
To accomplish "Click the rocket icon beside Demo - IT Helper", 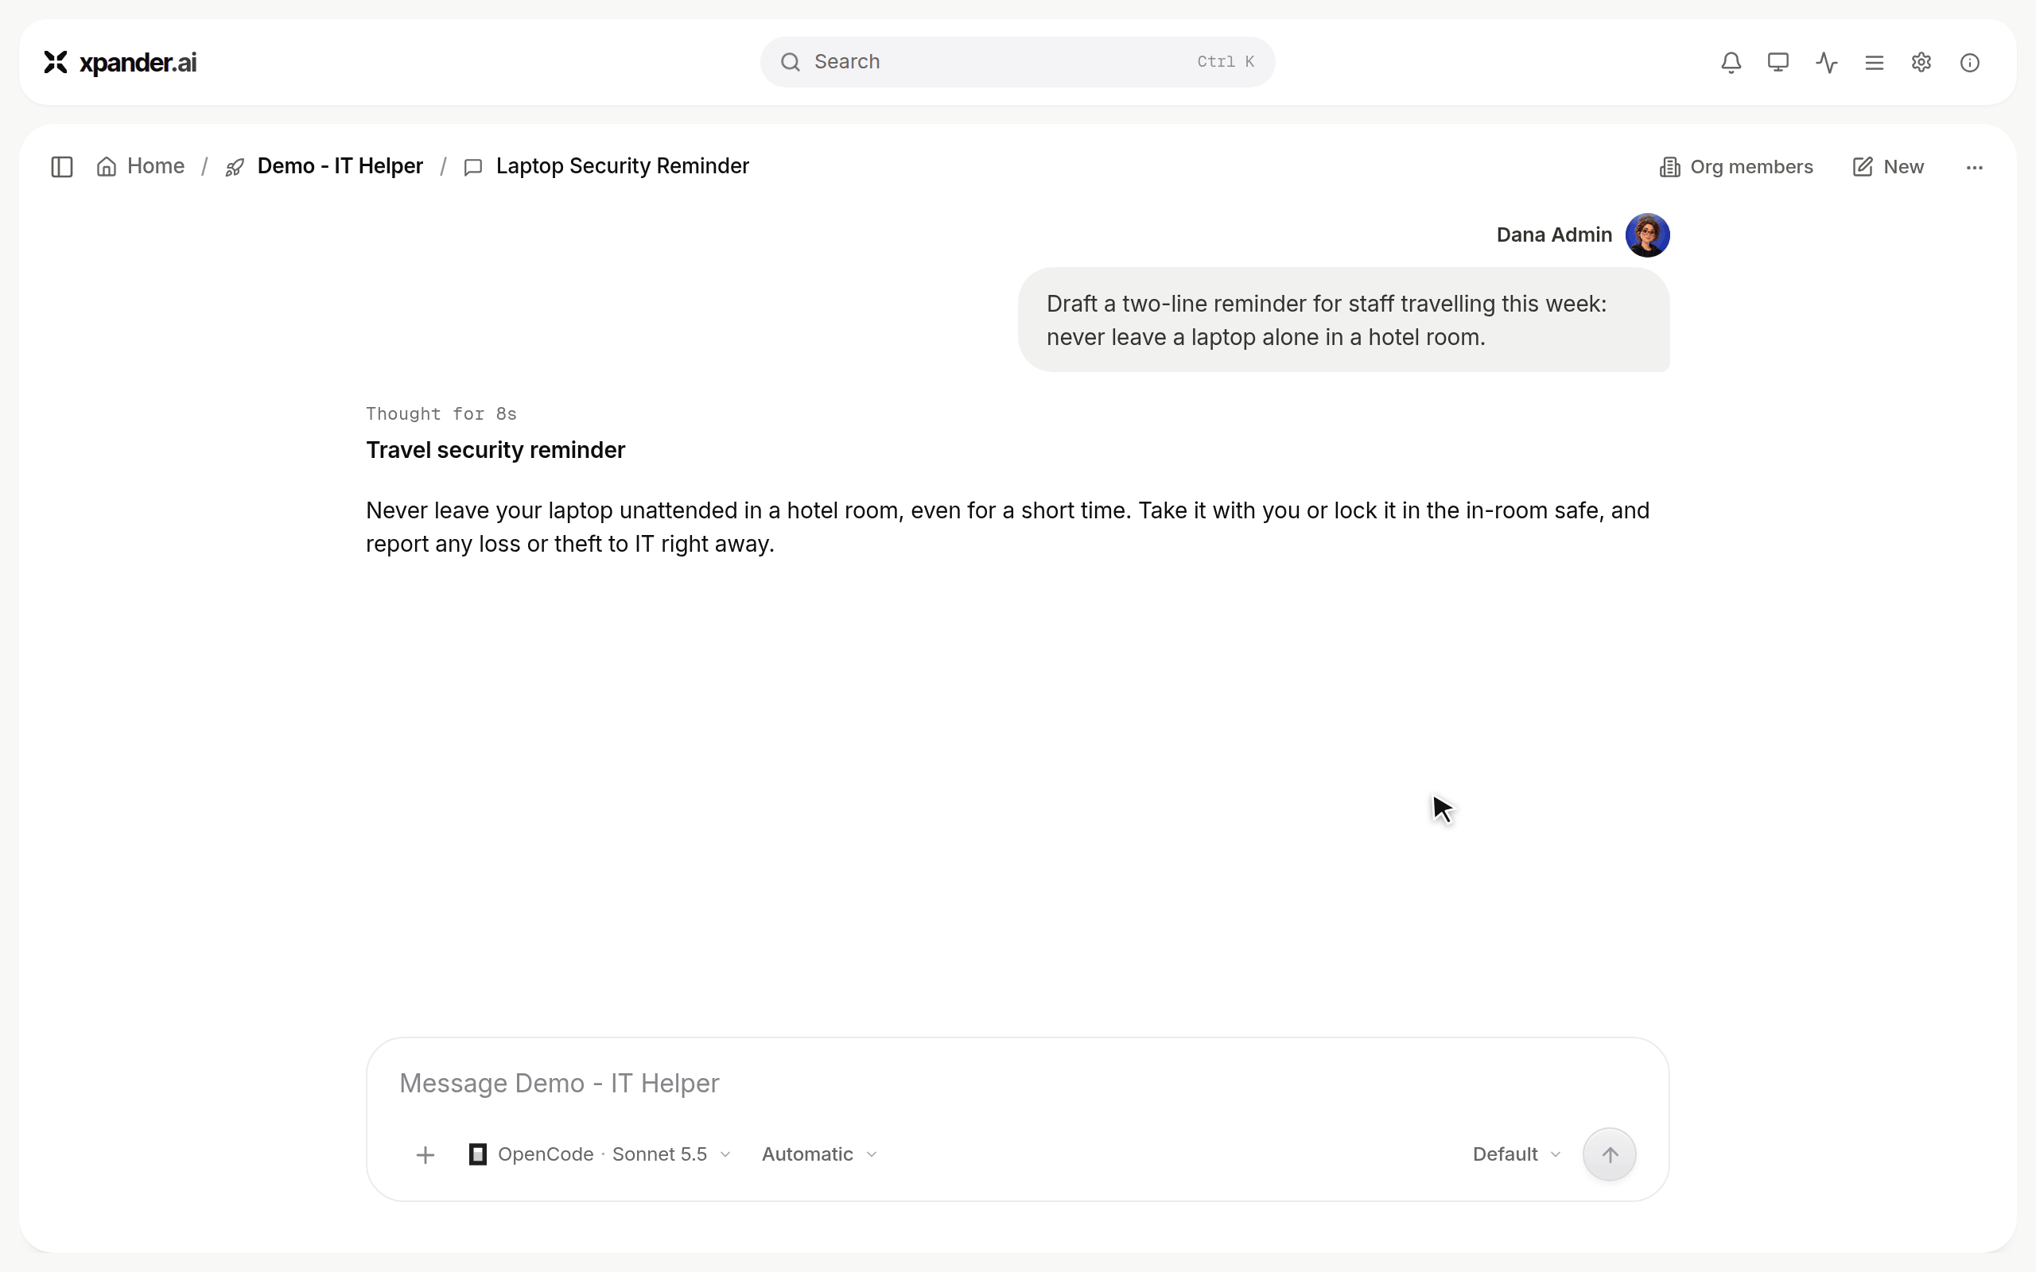I will [x=235, y=168].
